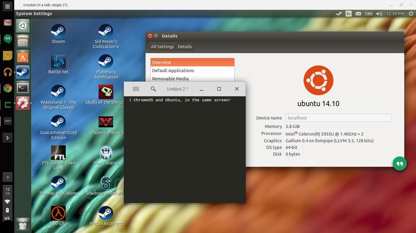Open Hangouts from ChromeOS shelf
This screenshot has width=416, height=233.
(7, 39)
